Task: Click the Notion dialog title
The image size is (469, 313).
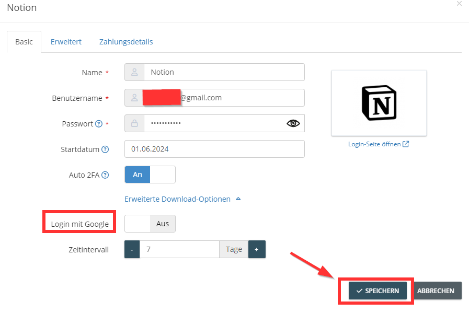Action: (22, 8)
